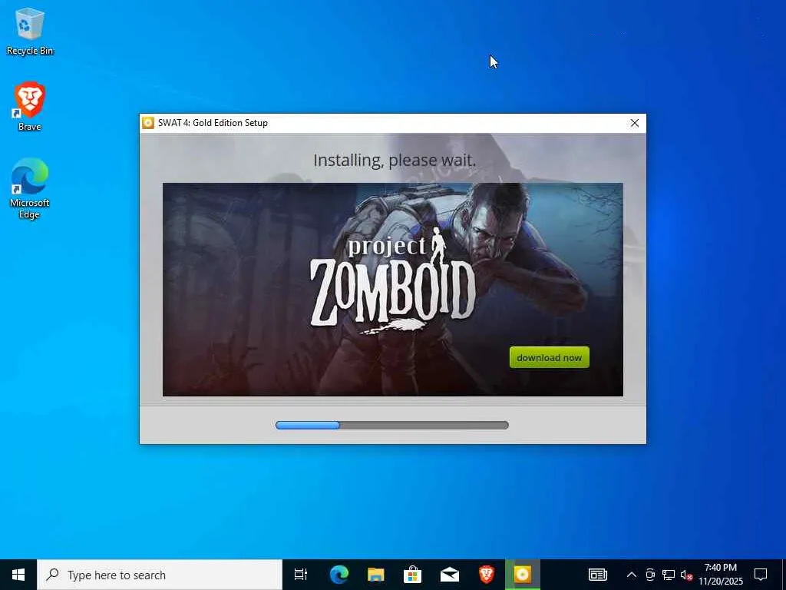The width and height of the screenshot is (786, 590).
Task: Click the Meet Now tray icon
Action: pyautogui.click(x=650, y=575)
